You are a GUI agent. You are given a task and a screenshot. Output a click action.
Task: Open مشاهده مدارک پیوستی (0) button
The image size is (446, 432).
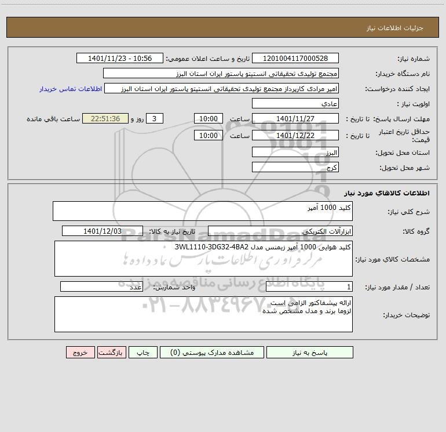point(212,352)
